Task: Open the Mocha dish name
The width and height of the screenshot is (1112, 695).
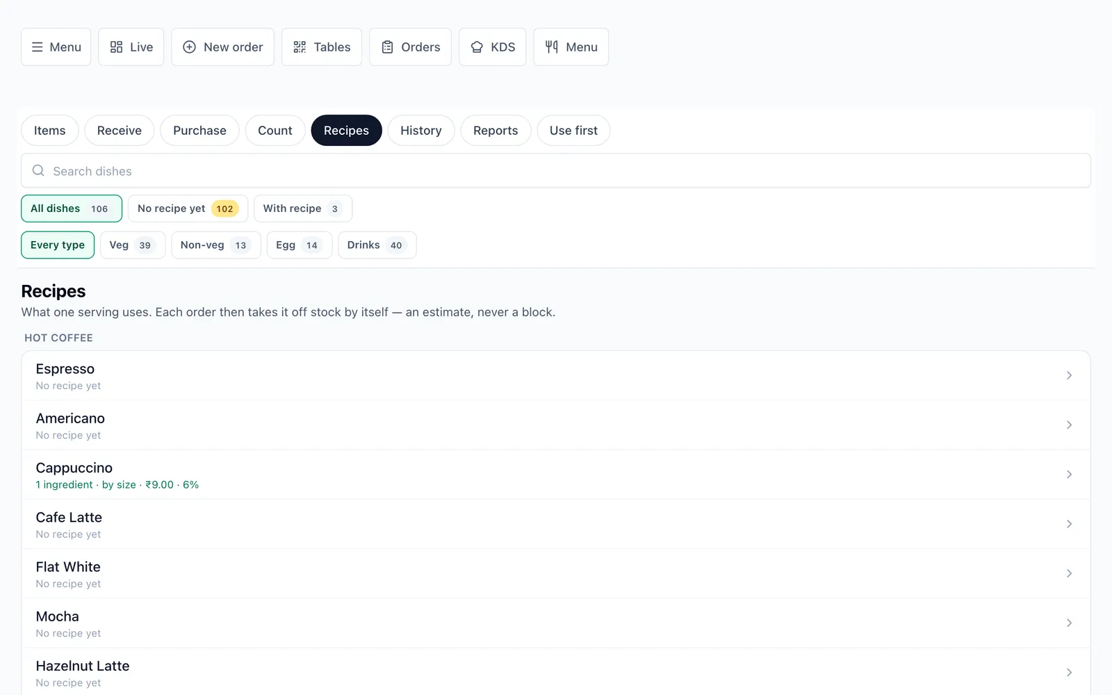Action: pos(58,616)
